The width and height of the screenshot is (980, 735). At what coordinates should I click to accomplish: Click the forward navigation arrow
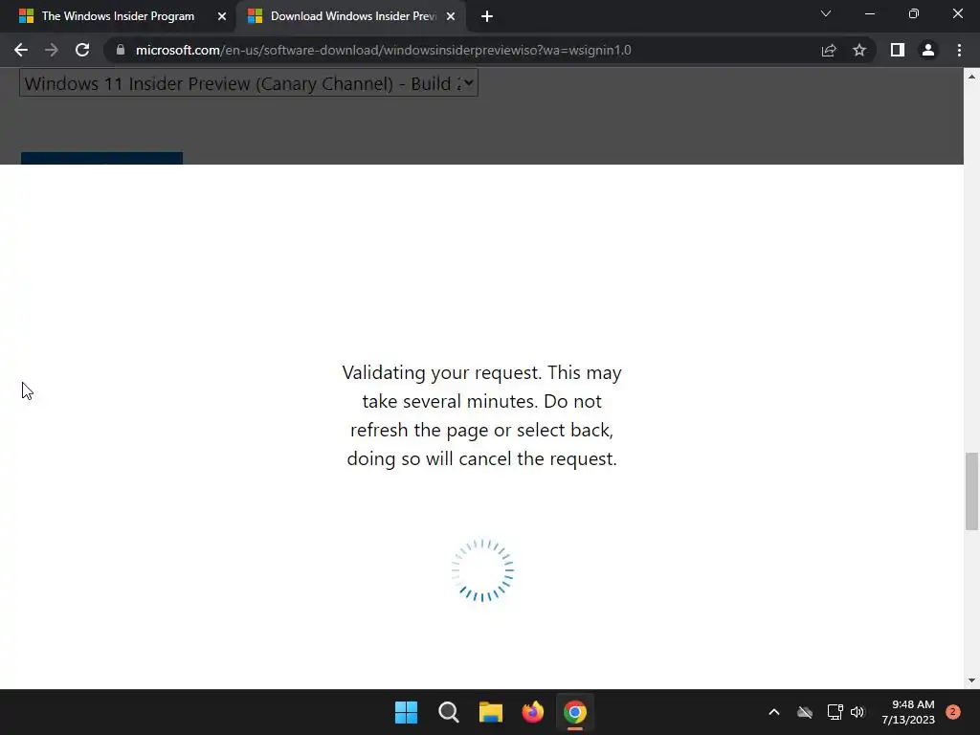(x=52, y=50)
